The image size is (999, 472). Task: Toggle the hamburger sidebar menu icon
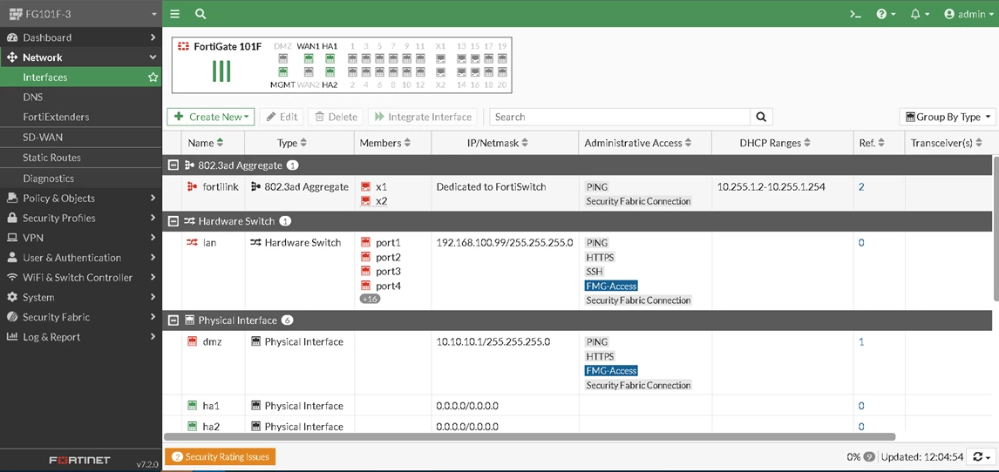coord(174,14)
